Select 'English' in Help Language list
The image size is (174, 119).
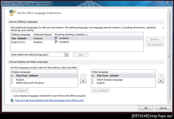124,83
